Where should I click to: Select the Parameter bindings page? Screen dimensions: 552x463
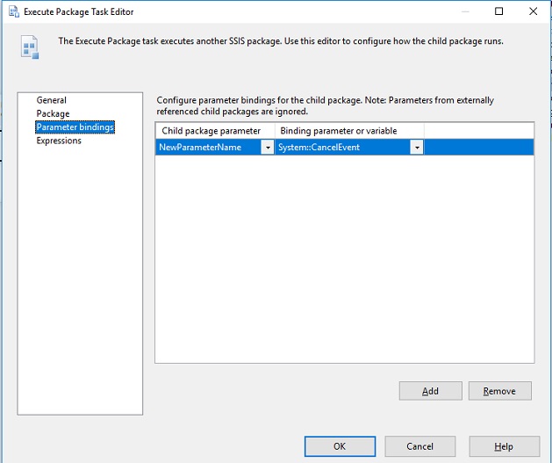(75, 127)
